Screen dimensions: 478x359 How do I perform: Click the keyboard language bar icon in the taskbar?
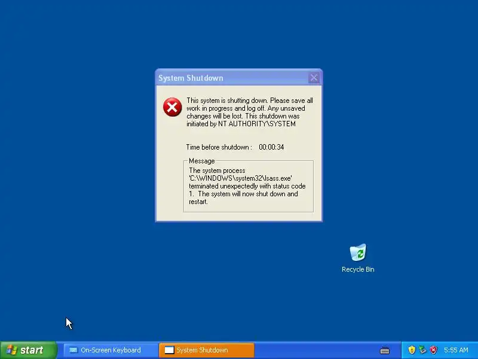(x=385, y=350)
